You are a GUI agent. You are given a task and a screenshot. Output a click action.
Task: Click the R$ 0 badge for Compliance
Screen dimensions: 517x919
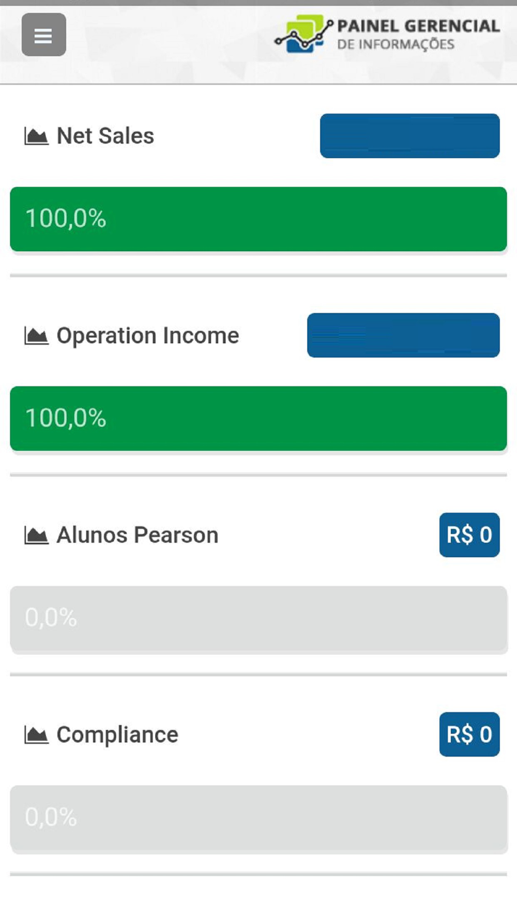(x=469, y=734)
